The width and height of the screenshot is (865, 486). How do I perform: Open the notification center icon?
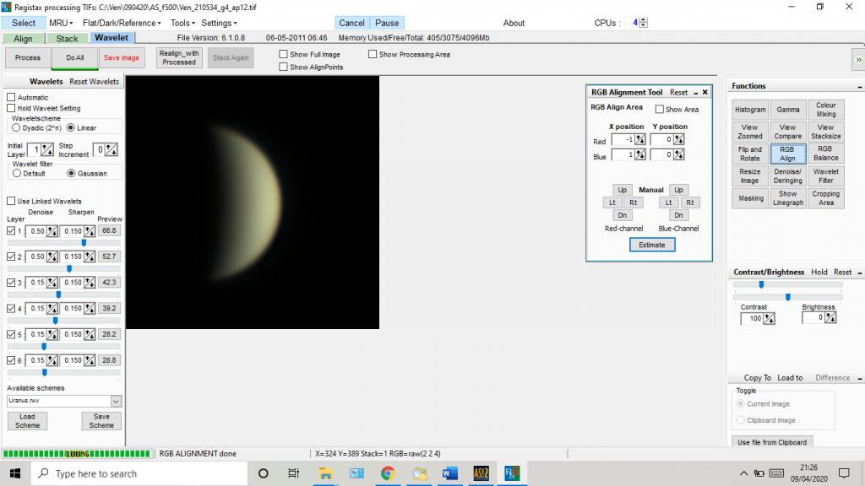pos(844,472)
